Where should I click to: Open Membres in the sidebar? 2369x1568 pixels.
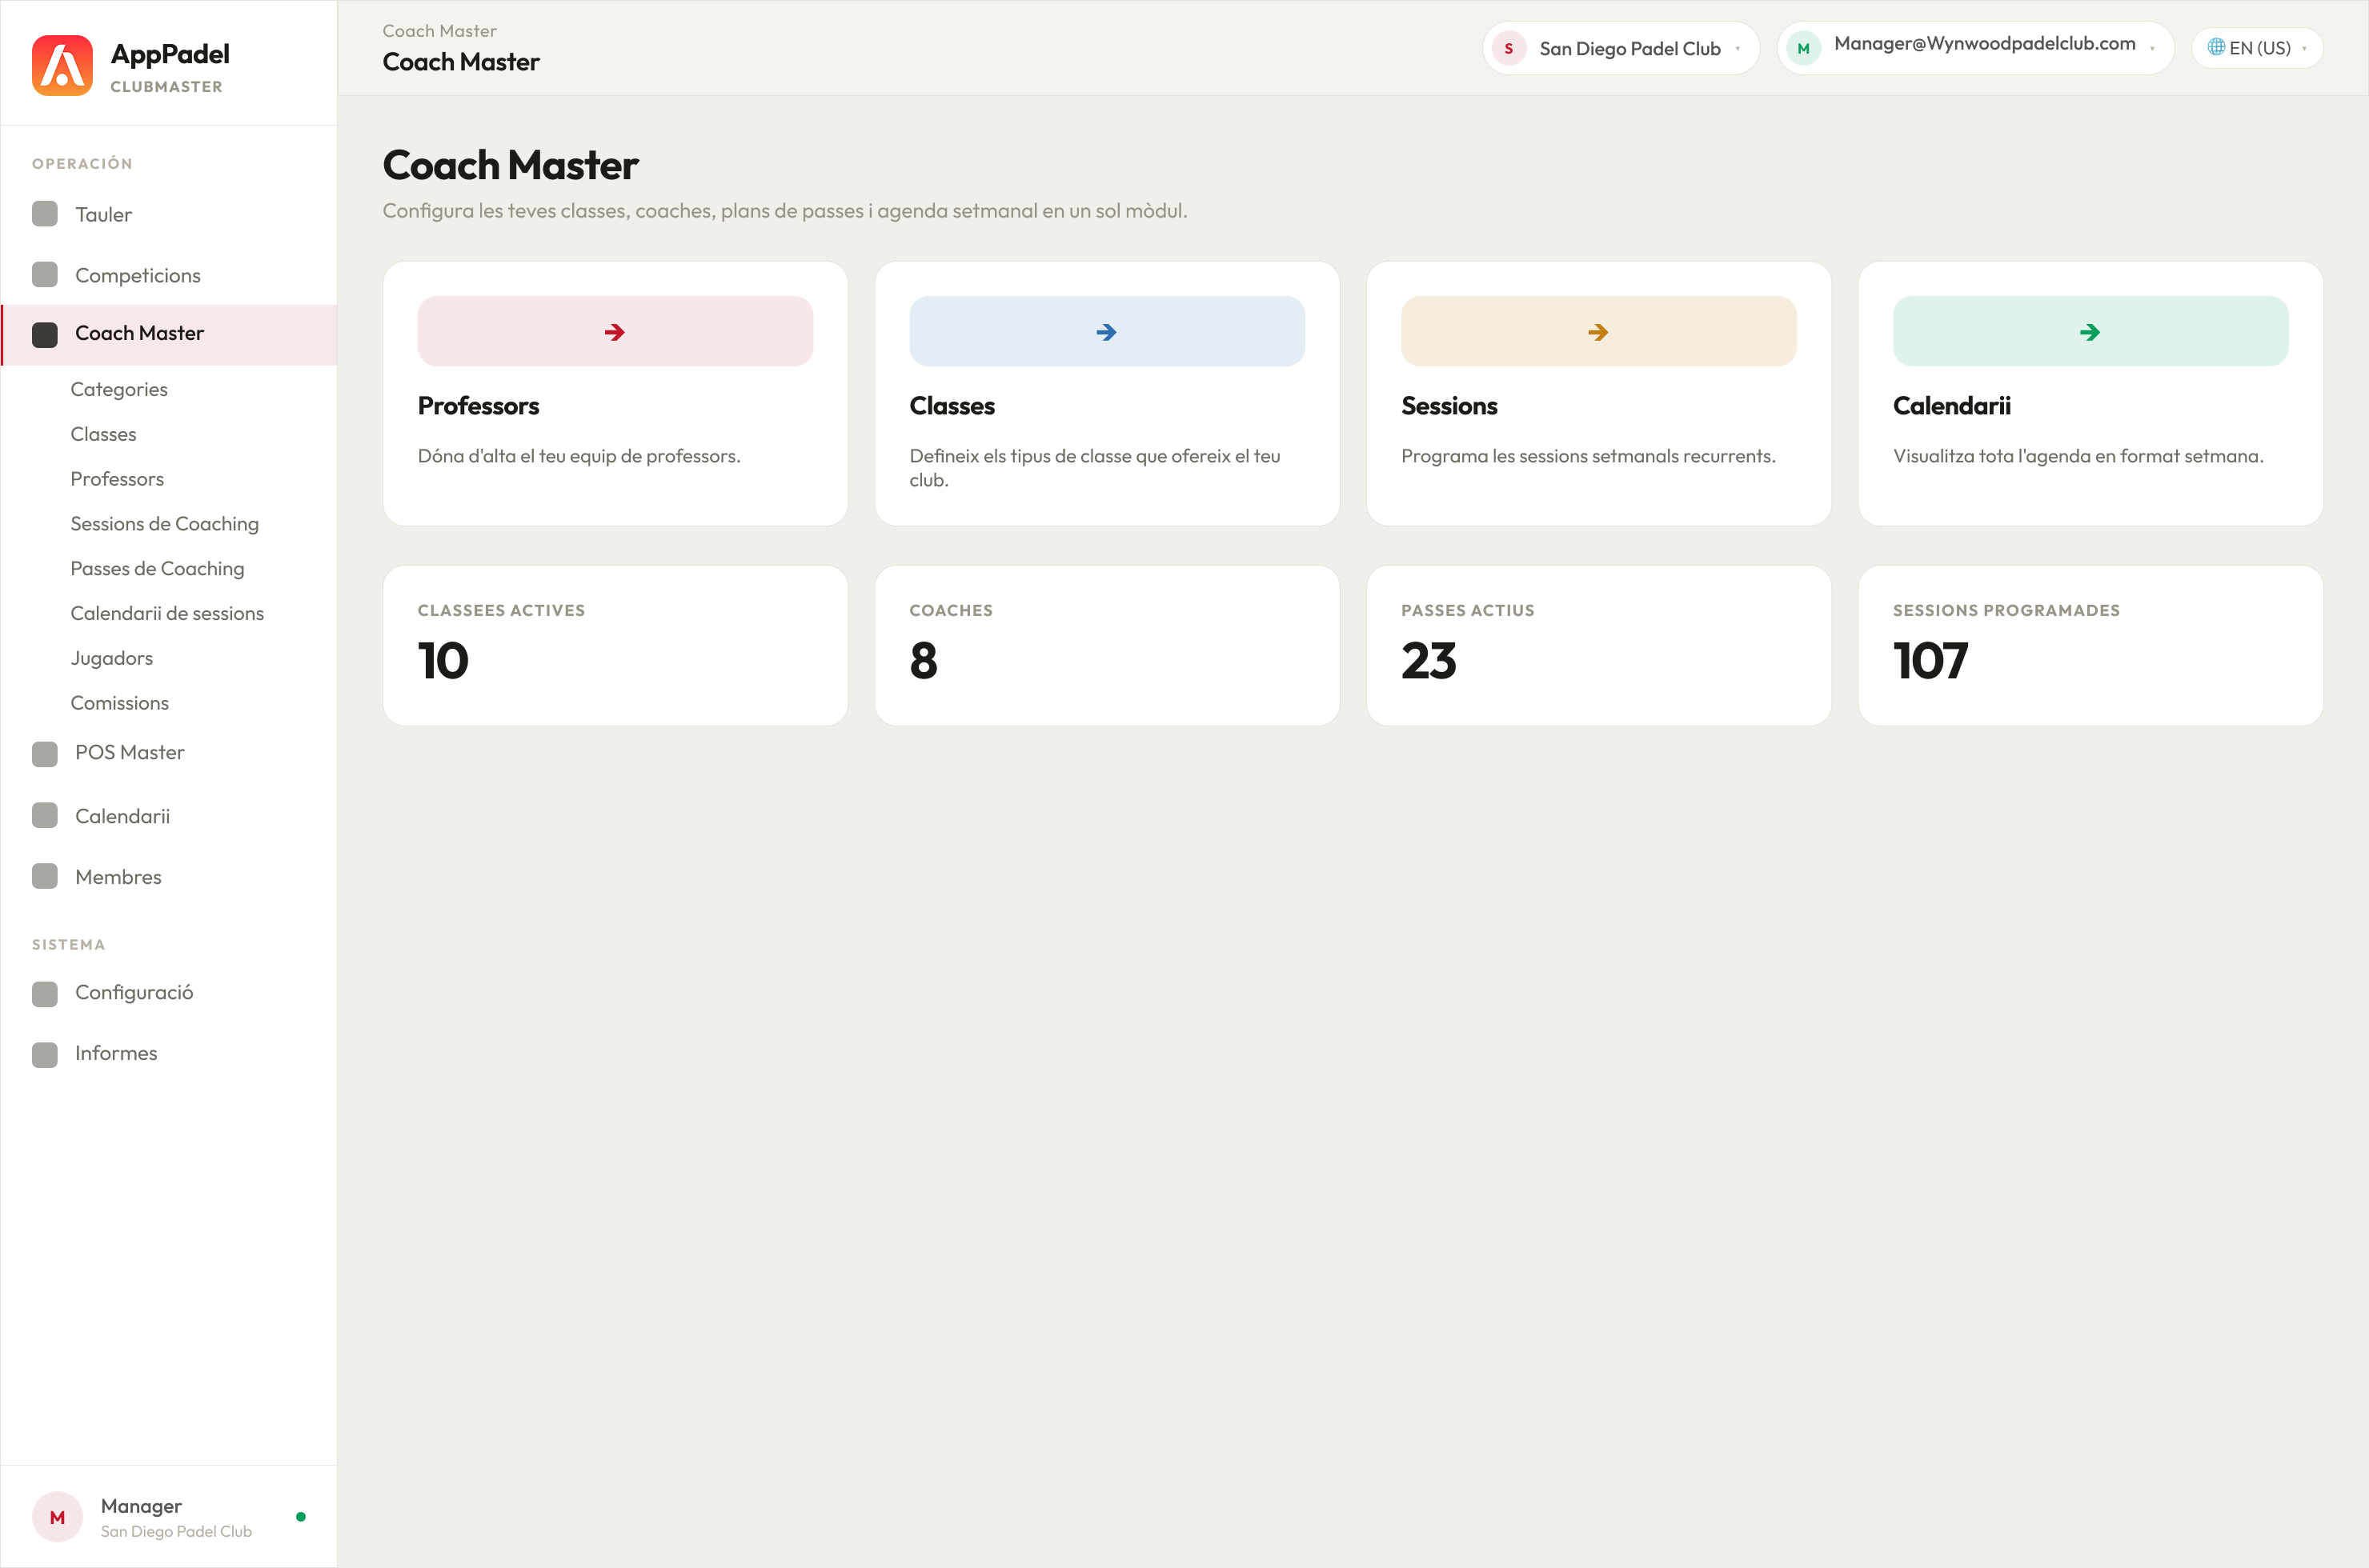pos(169,877)
